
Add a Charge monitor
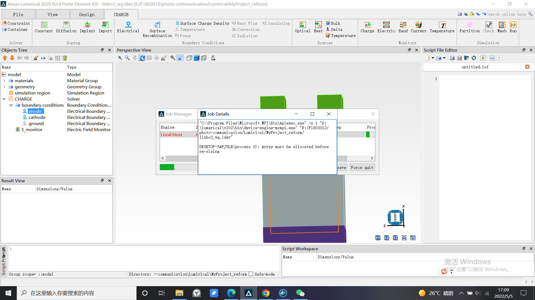pyautogui.click(x=367, y=27)
